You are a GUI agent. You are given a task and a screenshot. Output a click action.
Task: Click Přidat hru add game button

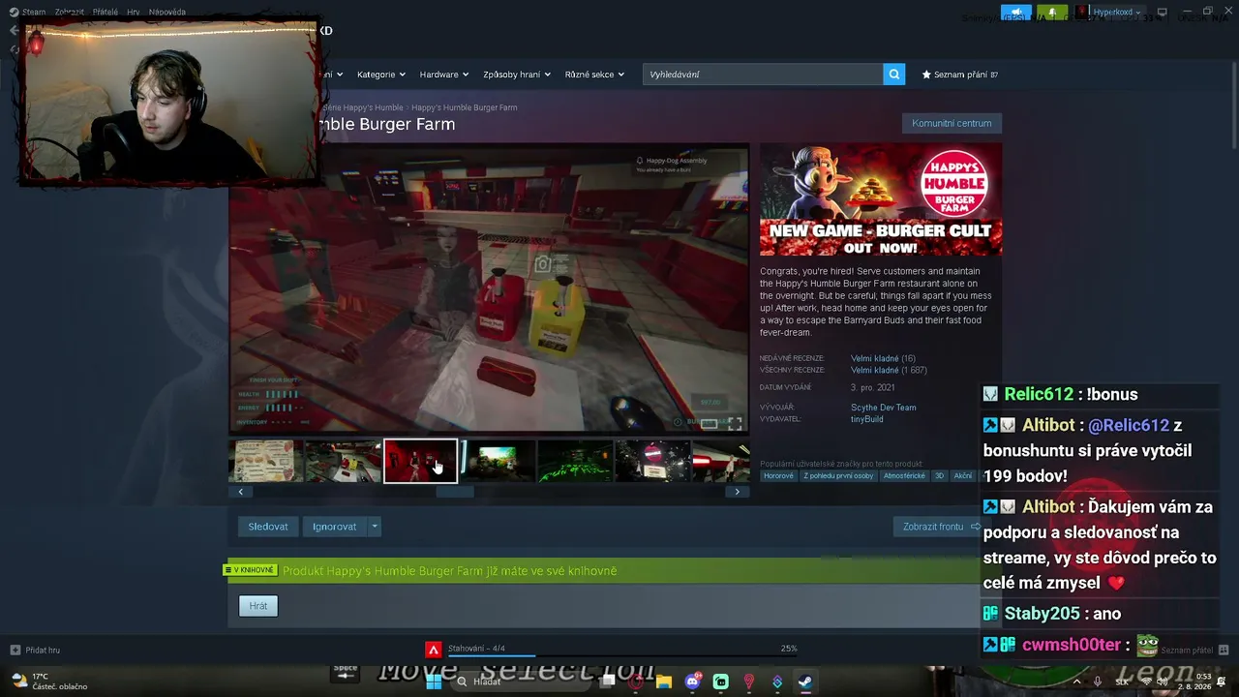pos(35,650)
